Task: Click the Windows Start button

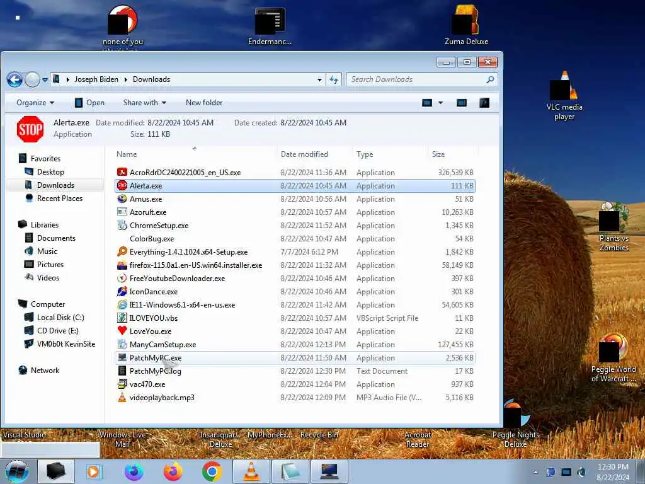Action: [17, 471]
